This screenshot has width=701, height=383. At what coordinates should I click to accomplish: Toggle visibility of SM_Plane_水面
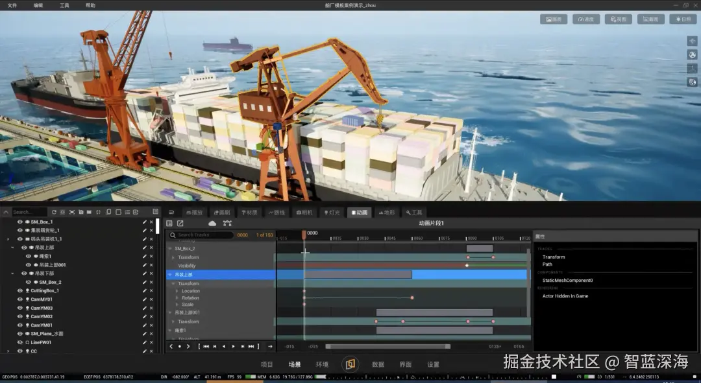tap(19, 334)
